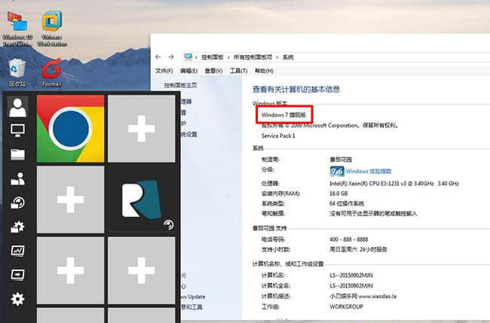Open the 帮助(H) menu
This screenshot has width=490, height=323.
point(264,71)
